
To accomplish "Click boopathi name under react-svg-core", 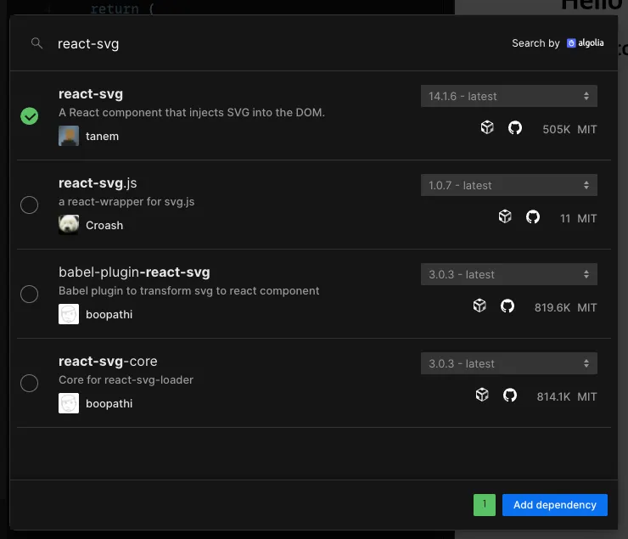I will 109,404.
